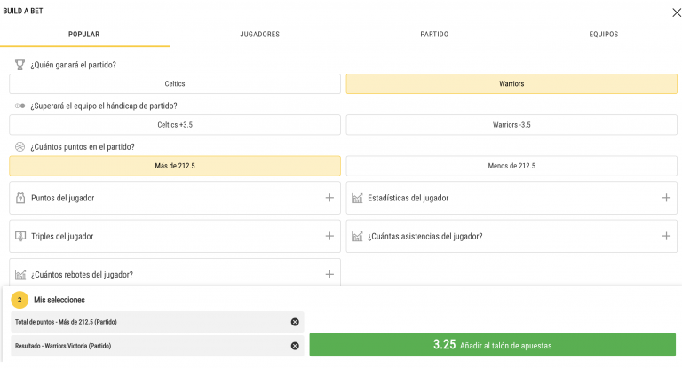Deselect the Warriors winner option
The image size is (682, 368).
[511, 84]
